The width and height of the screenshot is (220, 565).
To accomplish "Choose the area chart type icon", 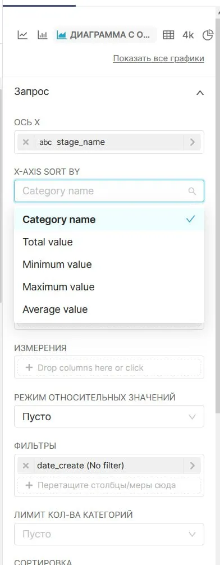I will 62,35.
